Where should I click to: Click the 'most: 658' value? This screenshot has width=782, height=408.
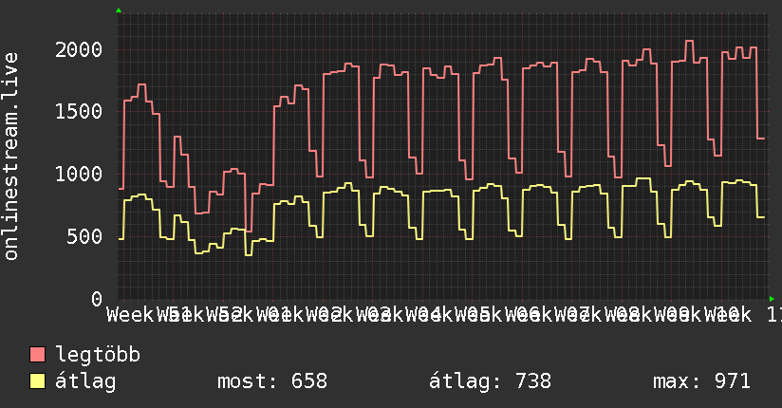coord(272,381)
